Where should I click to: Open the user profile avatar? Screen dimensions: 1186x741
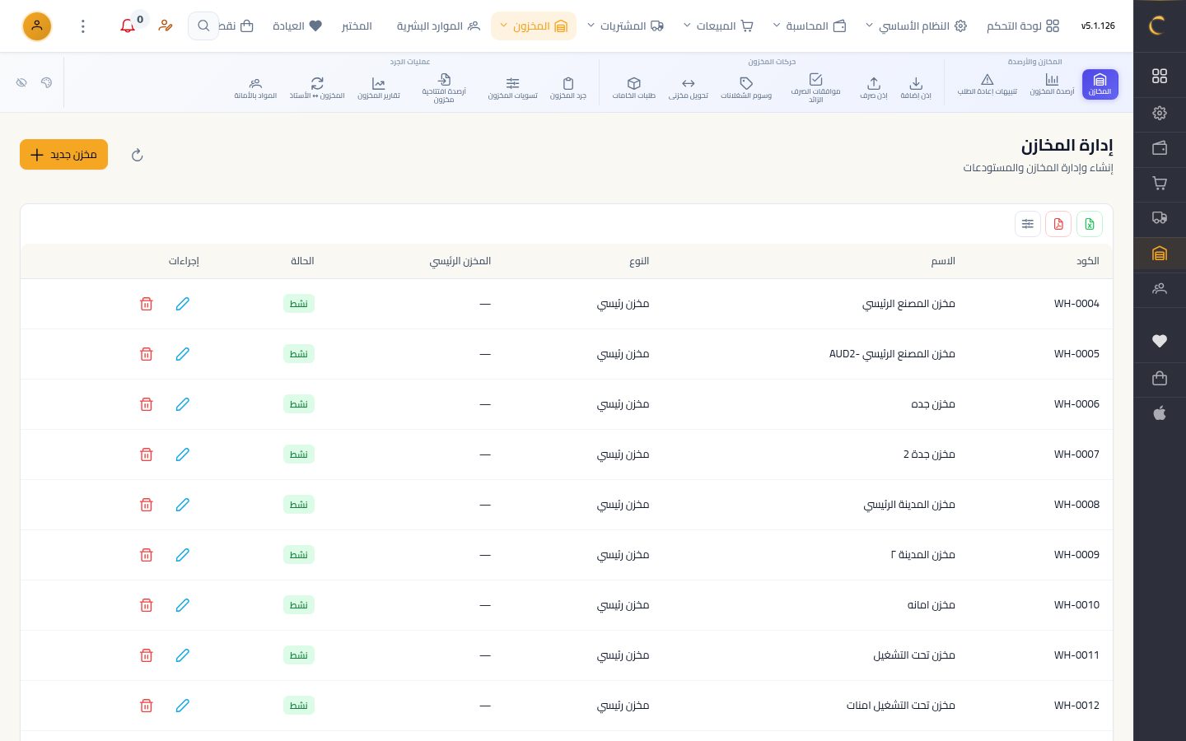pyautogui.click(x=37, y=26)
